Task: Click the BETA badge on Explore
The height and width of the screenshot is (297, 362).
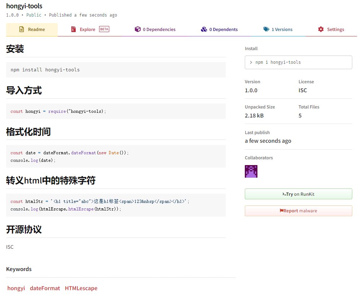Action: (104, 29)
